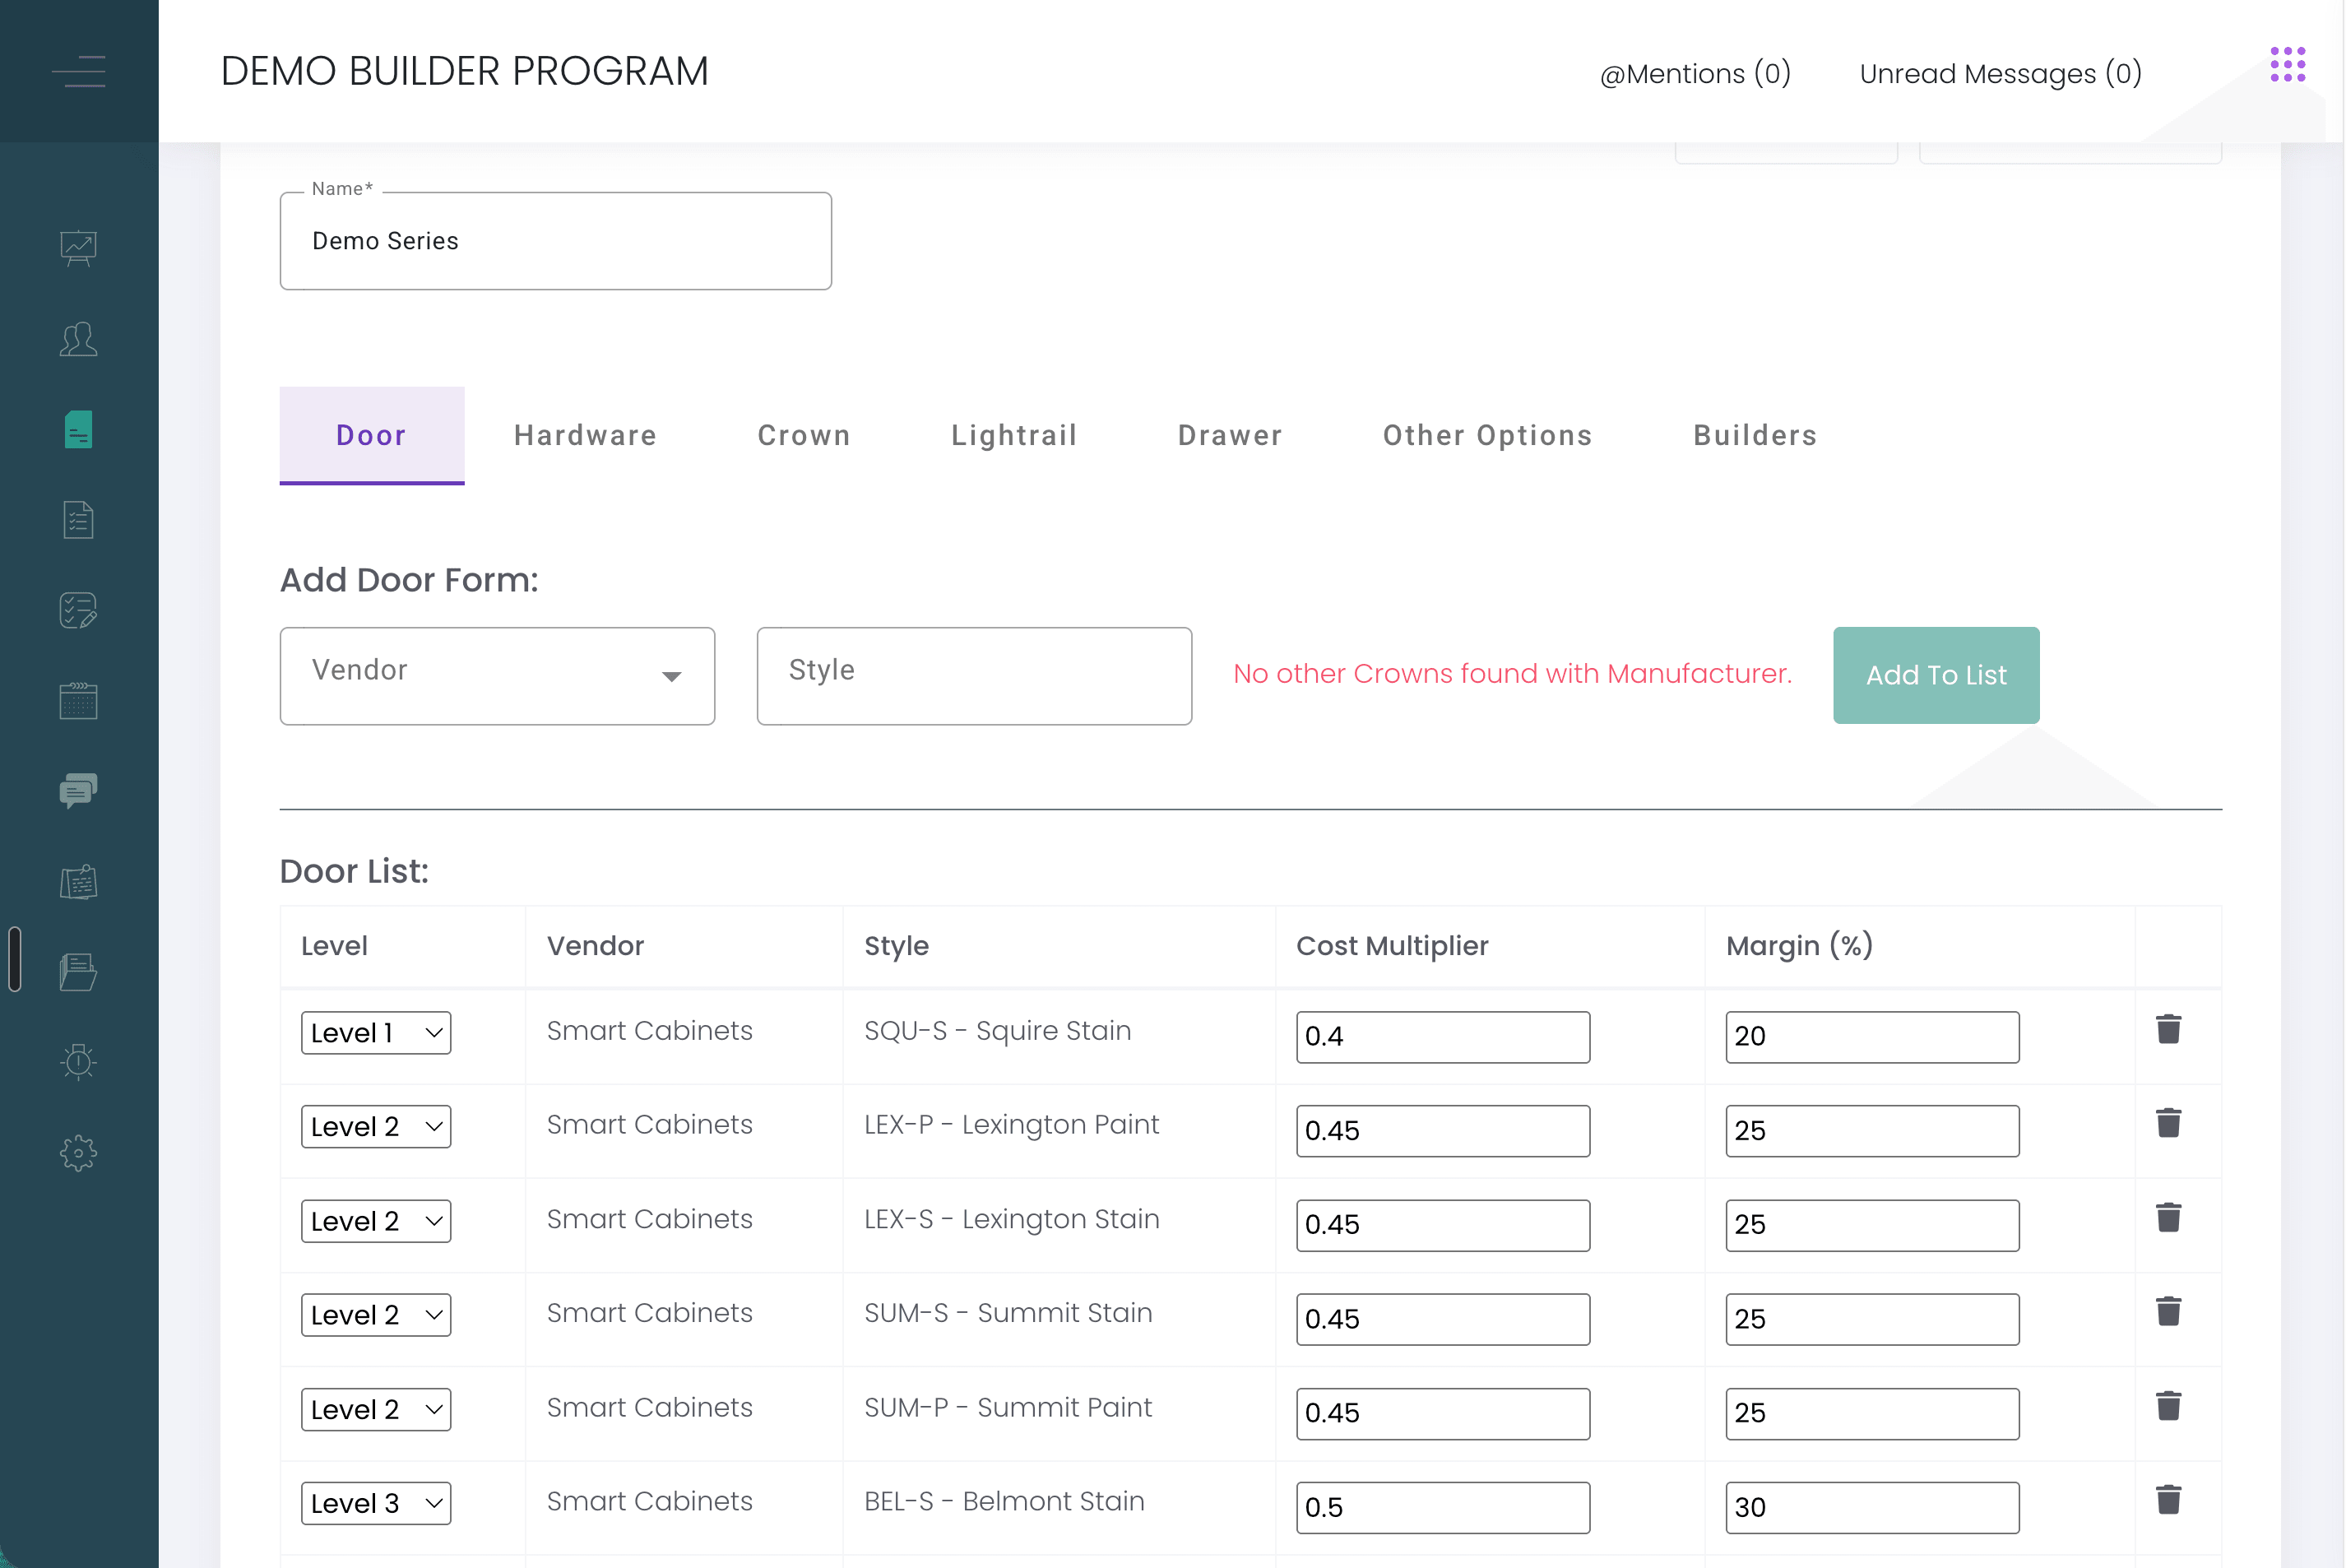2346x1568 pixels.
Task: Open Unread Messages (0) link
Action: [2000, 73]
